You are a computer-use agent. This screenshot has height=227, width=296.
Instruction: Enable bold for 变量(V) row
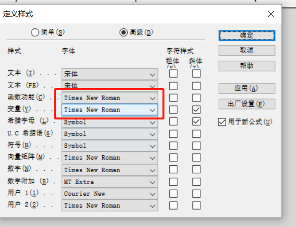tap(173, 110)
